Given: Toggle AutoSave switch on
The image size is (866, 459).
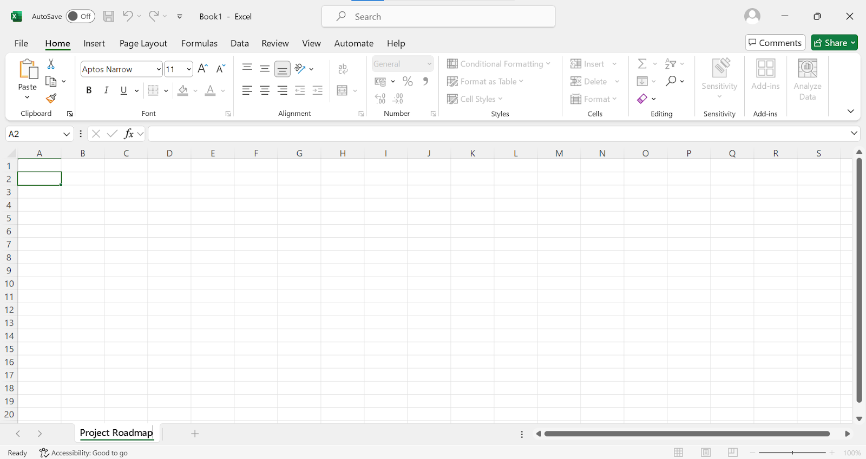Looking at the screenshot, I should [x=80, y=16].
